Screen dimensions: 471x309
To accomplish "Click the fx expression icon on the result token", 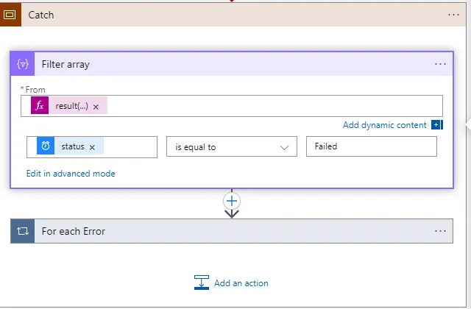I will pos(40,106).
